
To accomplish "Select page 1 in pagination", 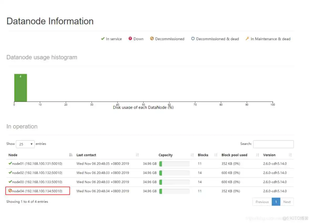I will 276,202.
